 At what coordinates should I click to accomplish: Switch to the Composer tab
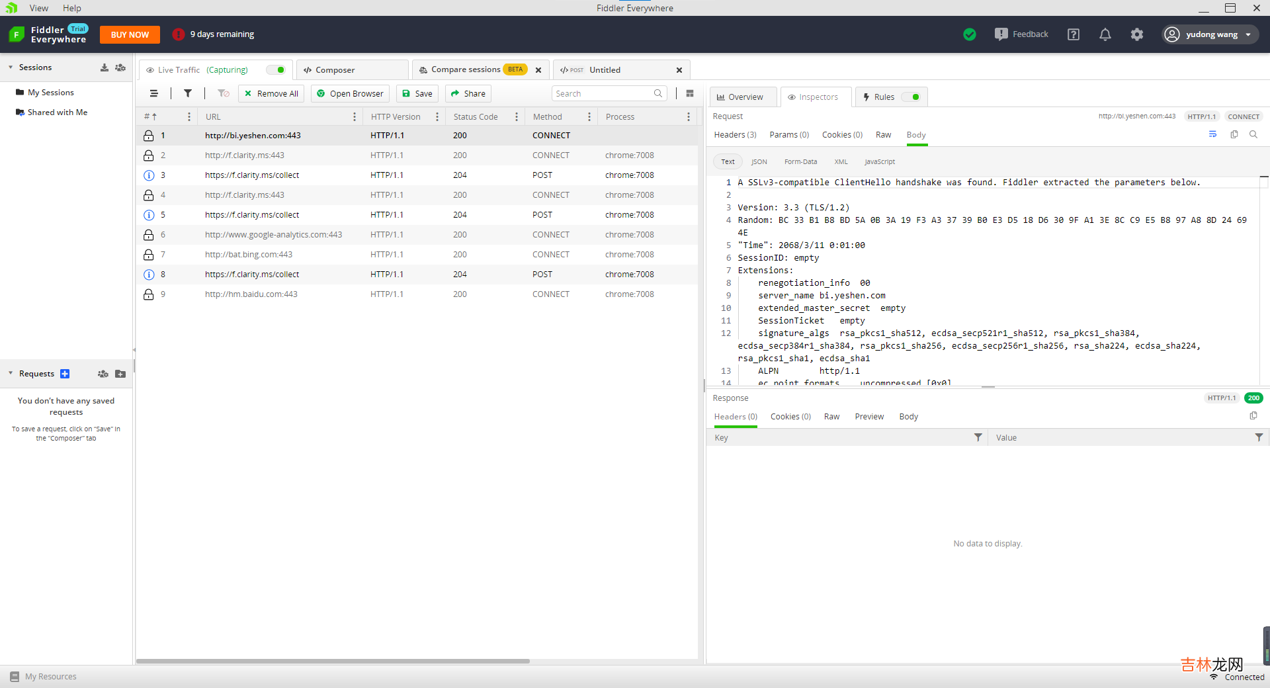click(352, 69)
